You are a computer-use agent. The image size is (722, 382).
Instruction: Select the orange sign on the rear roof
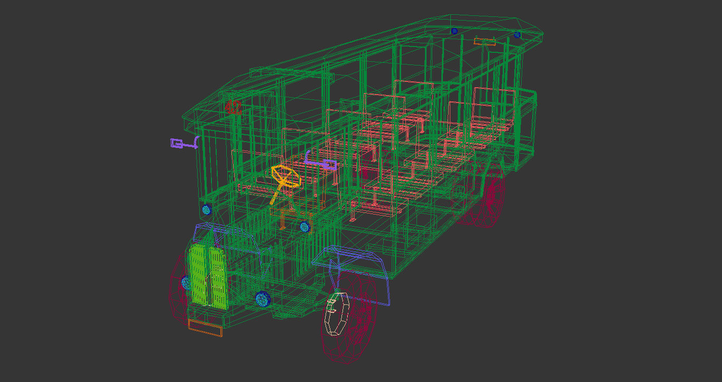pos(485,42)
